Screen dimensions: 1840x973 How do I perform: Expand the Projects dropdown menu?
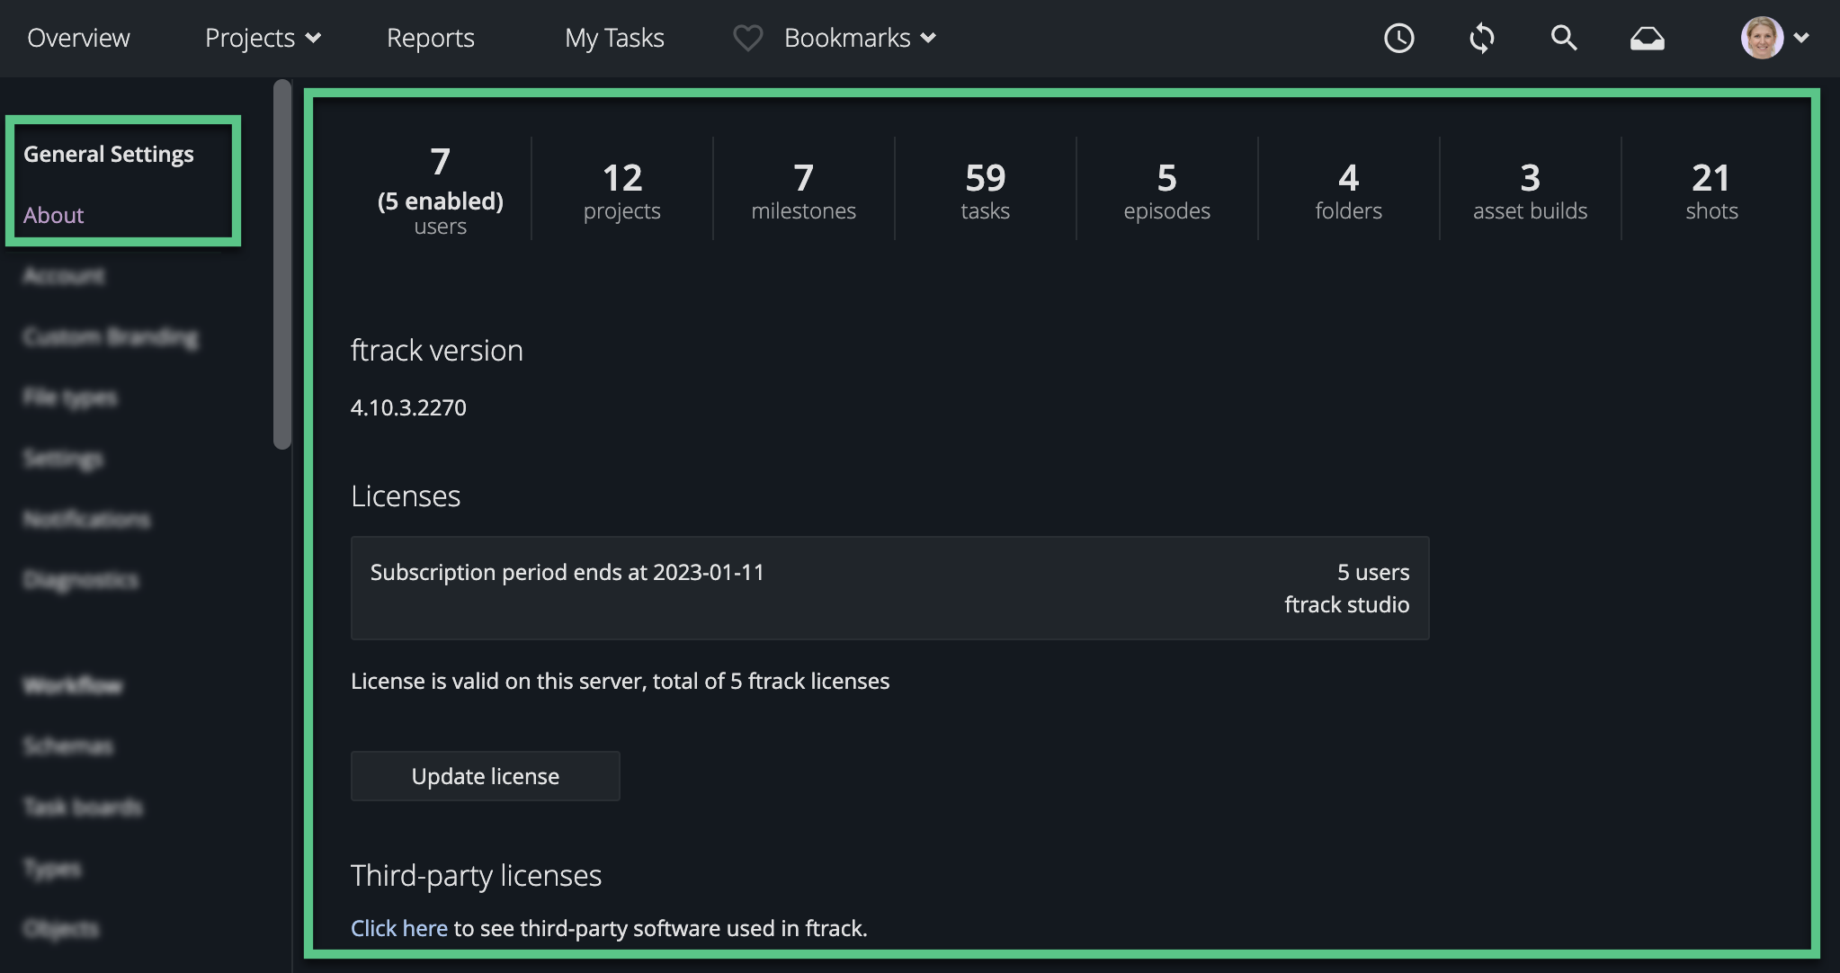point(263,38)
